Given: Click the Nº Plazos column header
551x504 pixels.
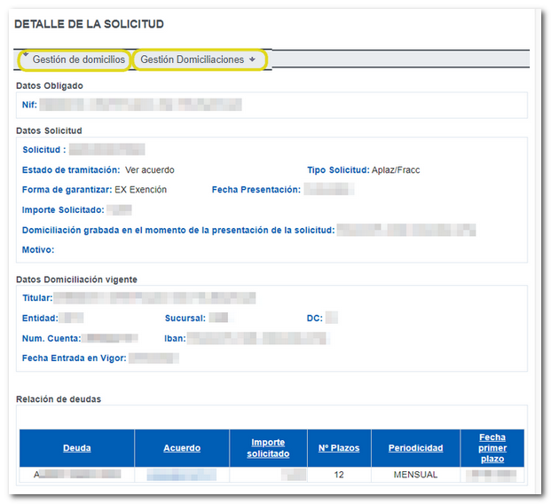Looking at the screenshot, I should point(338,448).
